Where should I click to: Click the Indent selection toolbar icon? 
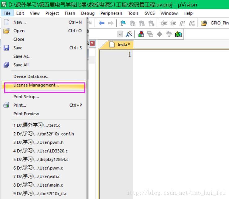click(x=164, y=23)
